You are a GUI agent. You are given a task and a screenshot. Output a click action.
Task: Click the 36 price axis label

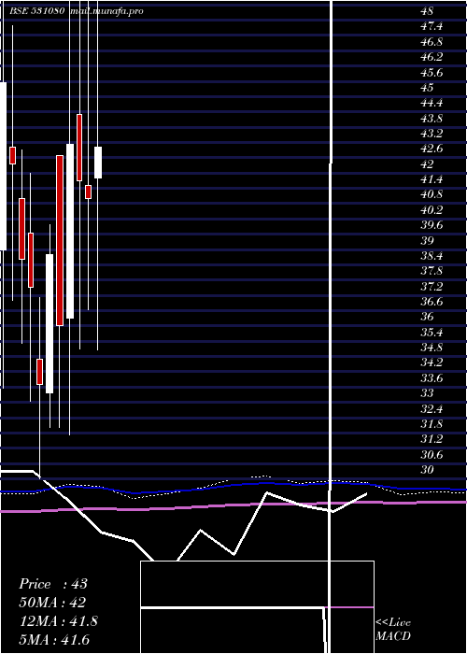click(x=427, y=317)
